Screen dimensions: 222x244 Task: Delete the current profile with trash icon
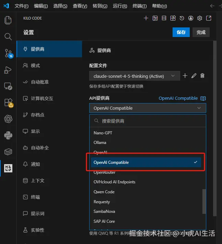pyautogui.click(x=202, y=76)
